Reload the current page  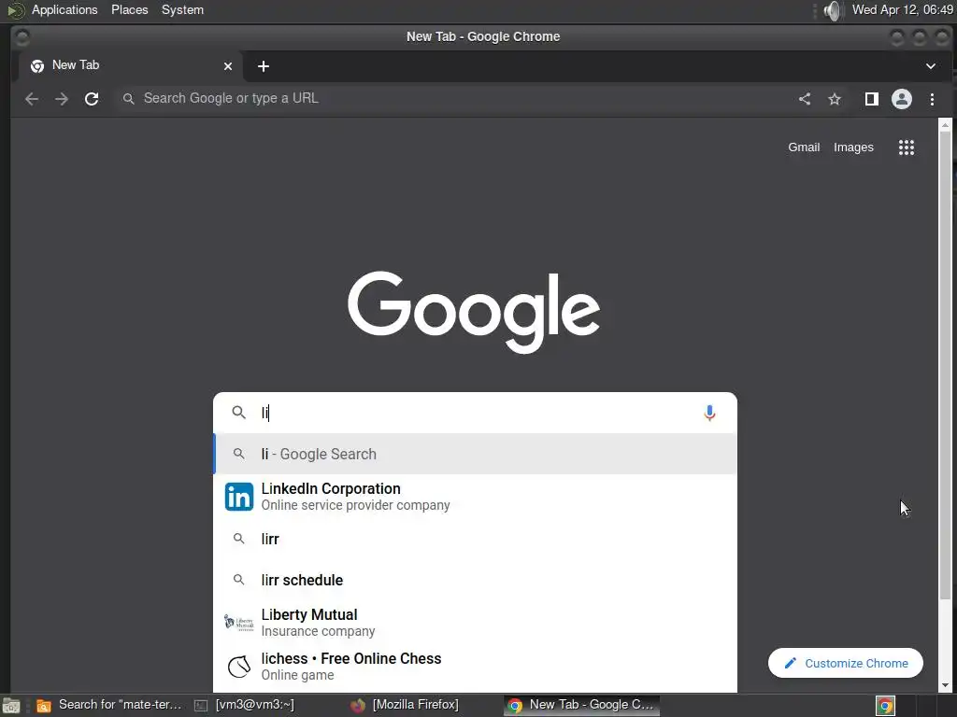[92, 99]
